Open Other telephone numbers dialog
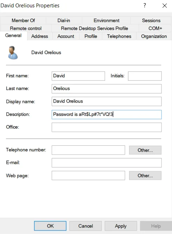Viewport: 172px width, 234px height. [145, 150]
